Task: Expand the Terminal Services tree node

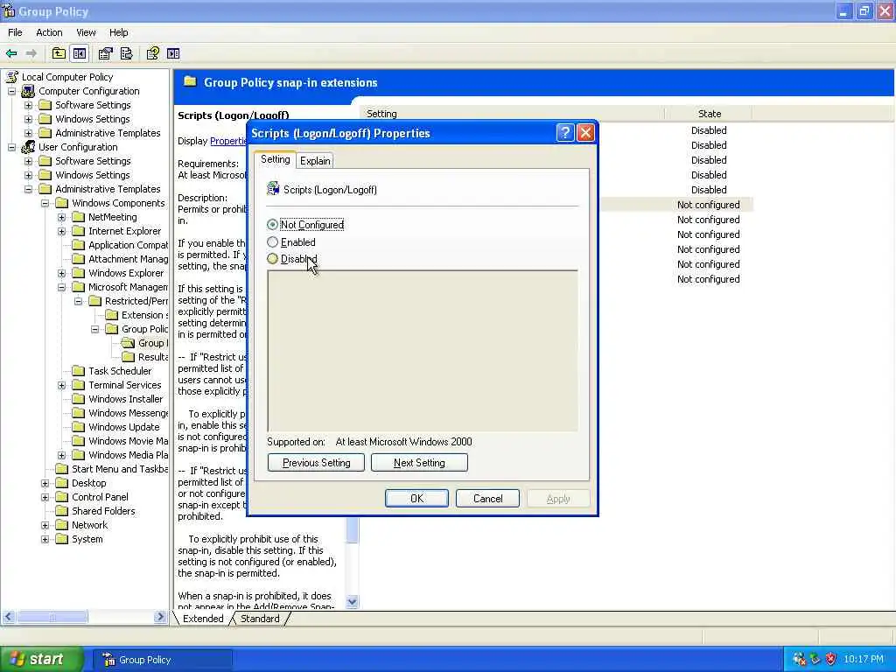Action: pyautogui.click(x=61, y=385)
